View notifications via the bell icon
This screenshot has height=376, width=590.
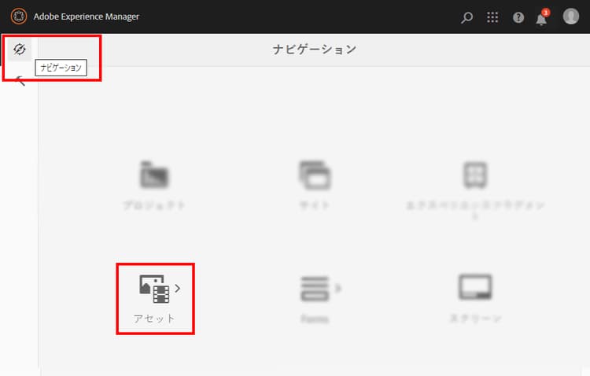pyautogui.click(x=542, y=17)
